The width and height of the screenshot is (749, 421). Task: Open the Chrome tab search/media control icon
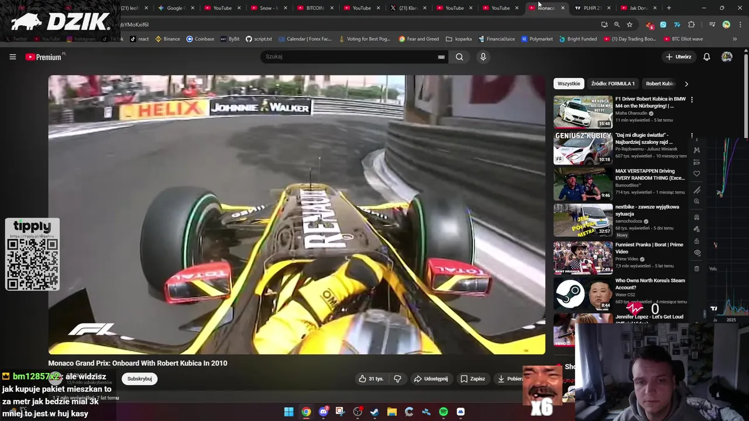coord(712,25)
